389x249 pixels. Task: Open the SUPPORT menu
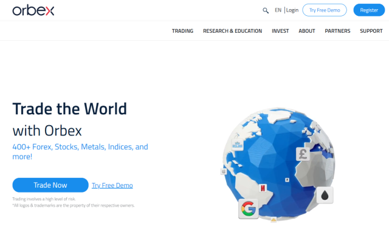point(371,31)
